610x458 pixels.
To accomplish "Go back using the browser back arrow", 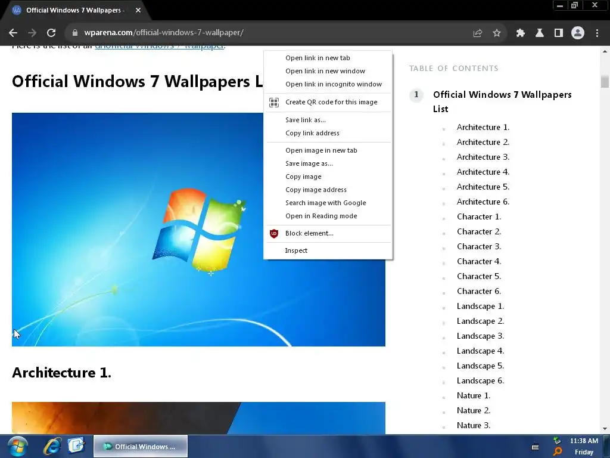I will click(13, 33).
